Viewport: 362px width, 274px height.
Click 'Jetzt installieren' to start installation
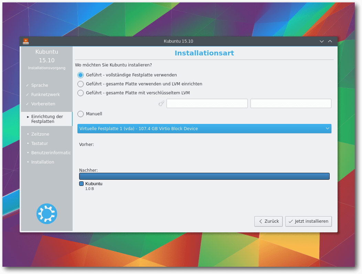pyautogui.click(x=308, y=221)
